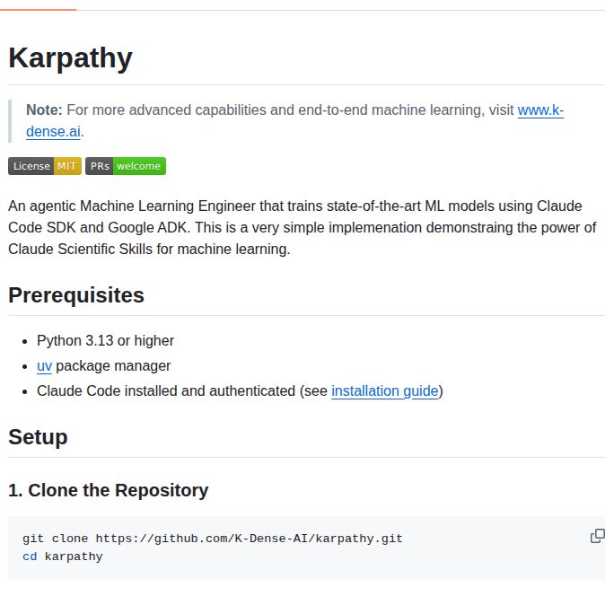Open the installation guide link
This screenshot has width=605, height=605.
[385, 390]
